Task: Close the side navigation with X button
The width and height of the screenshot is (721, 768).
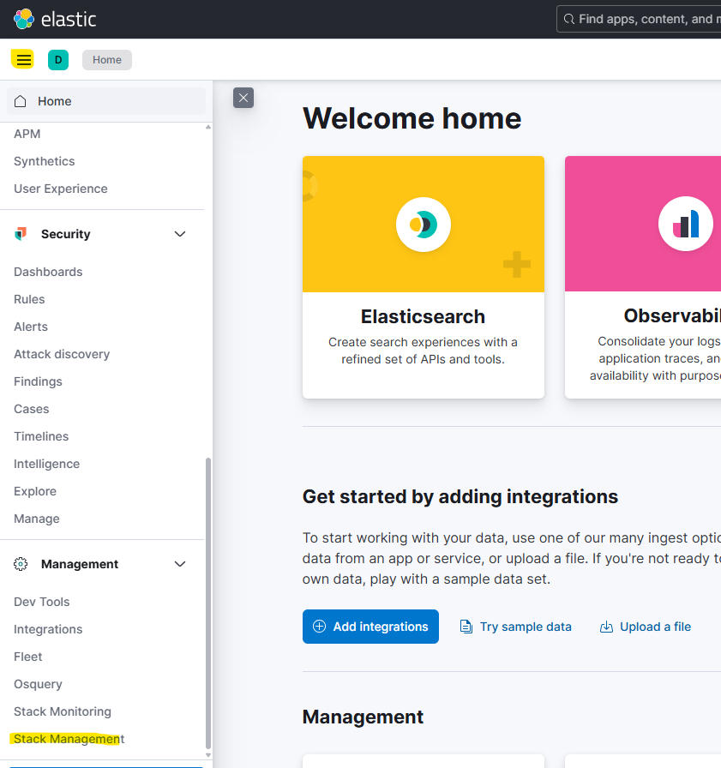Action: [243, 98]
